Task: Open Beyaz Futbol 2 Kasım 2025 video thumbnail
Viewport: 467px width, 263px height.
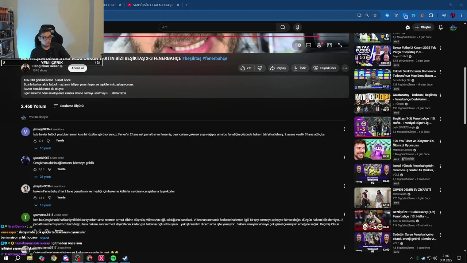Action: [373, 56]
